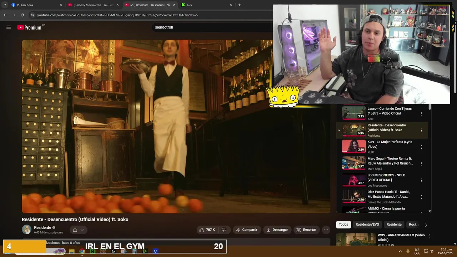
Task: Share video with Compartir button
Action: [247, 230]
